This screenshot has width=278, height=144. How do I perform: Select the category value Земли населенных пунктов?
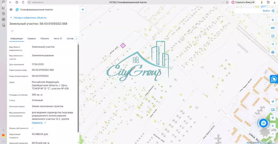[48, 106]
